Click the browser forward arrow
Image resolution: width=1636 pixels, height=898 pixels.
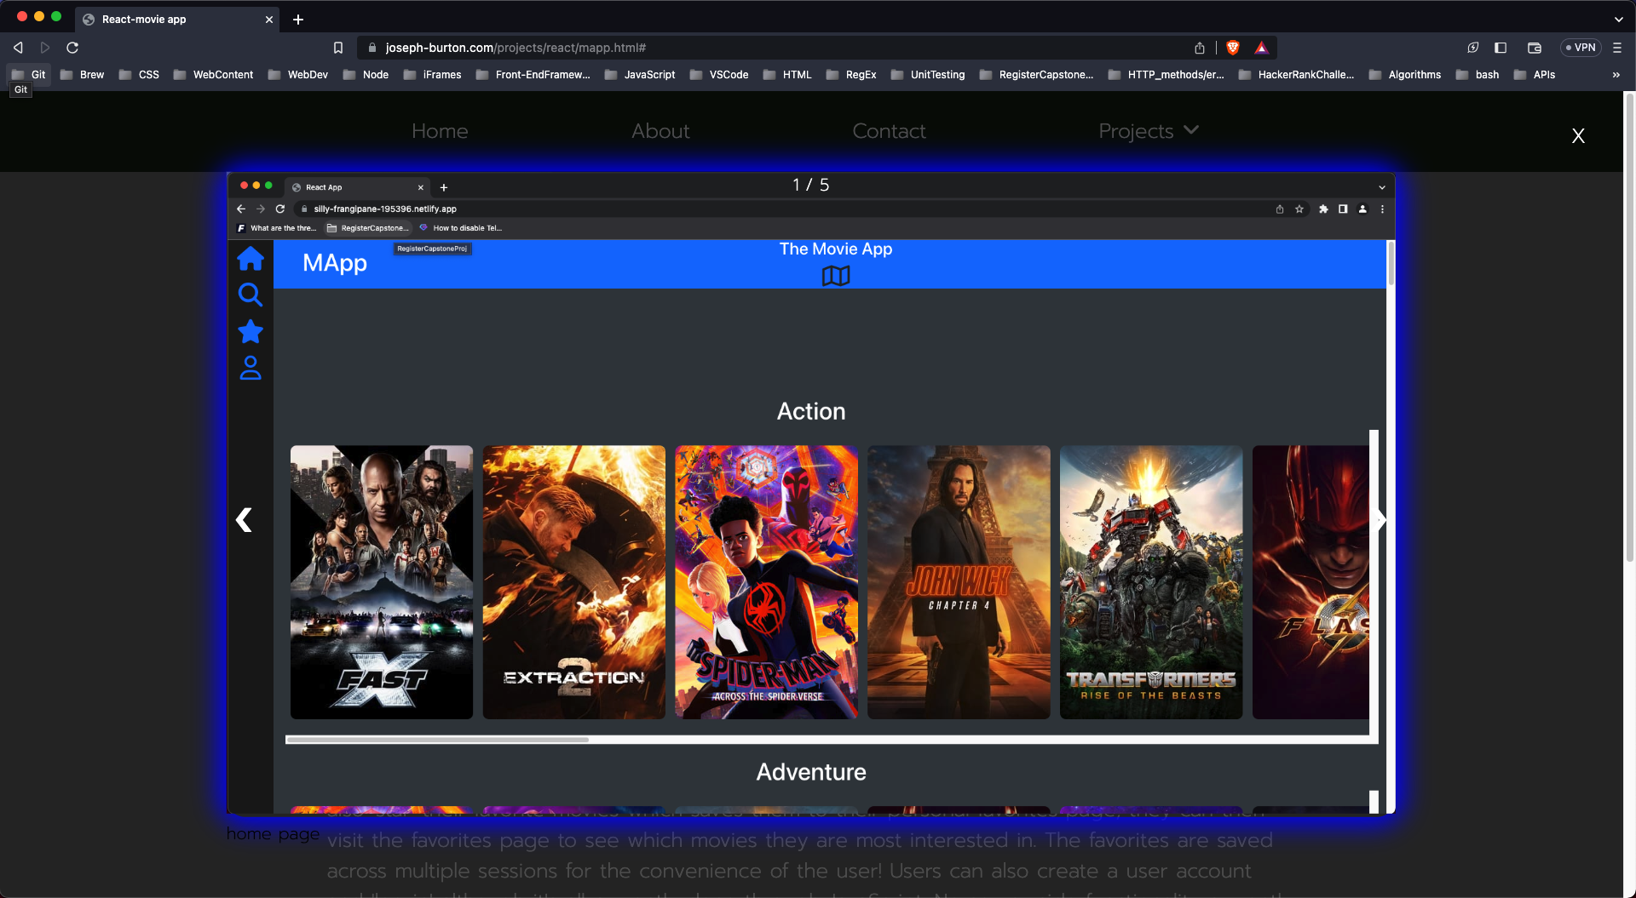[45, 48]
